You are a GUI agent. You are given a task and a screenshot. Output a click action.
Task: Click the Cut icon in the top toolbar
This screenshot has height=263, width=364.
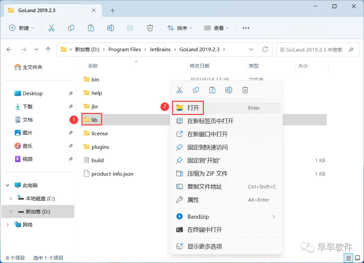(51, 28)
